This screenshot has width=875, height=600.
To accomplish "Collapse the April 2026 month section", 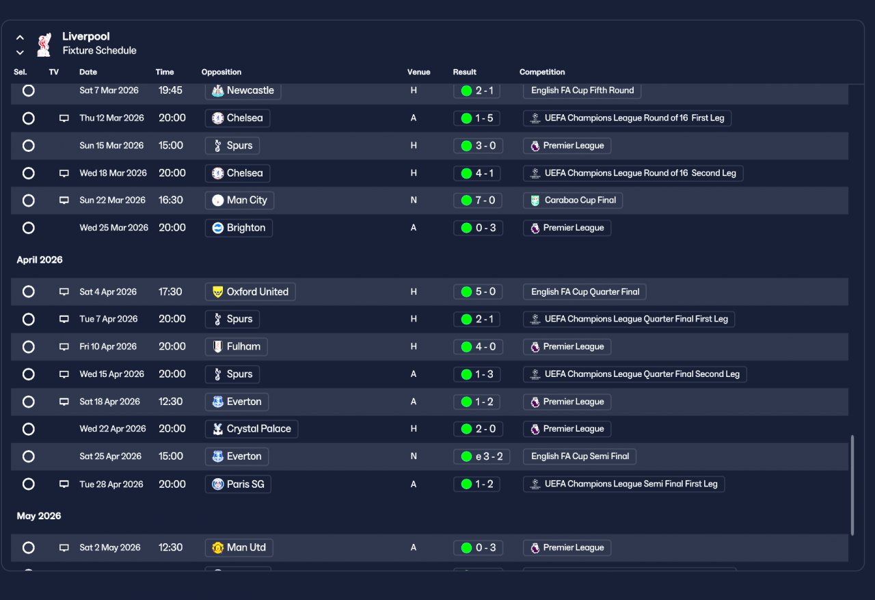I will tap(40, 260).
